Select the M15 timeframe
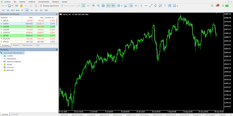This screenshot has width=233, height=116. coord(13,10)
